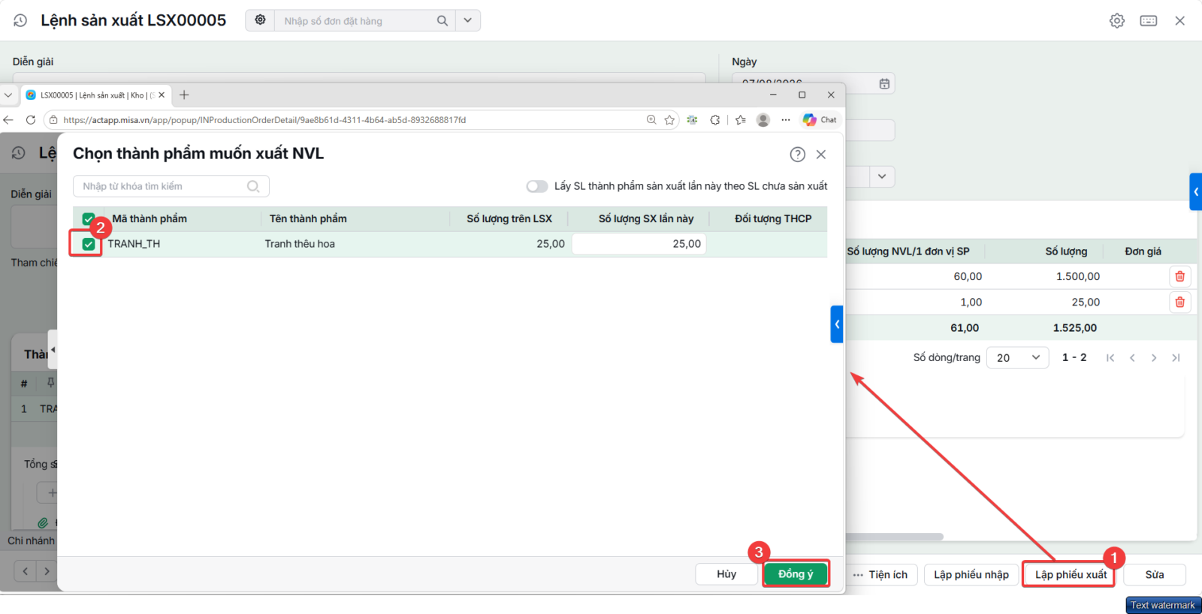Uncheck the TRANH_TH row checkbox
Viewport: 1202px width, 614px height.
pyautogui.click(x=89, y=244)
